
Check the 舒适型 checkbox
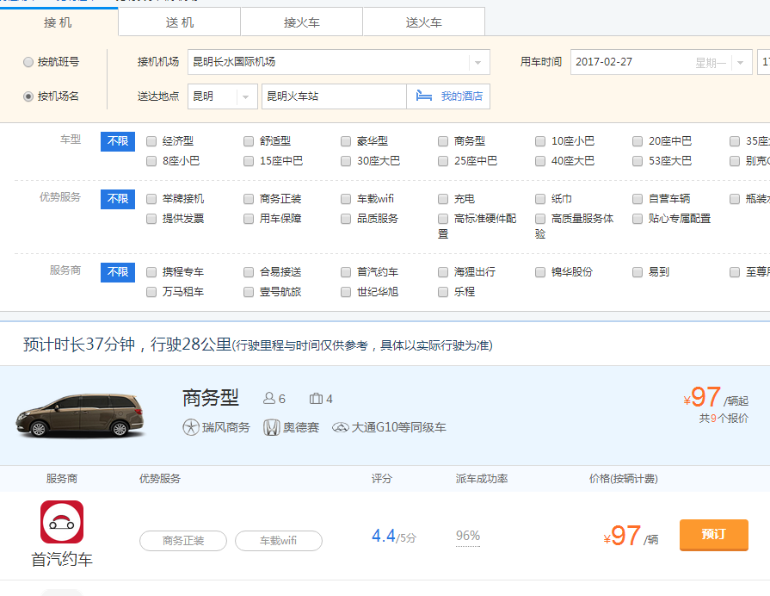click(249, 141)
